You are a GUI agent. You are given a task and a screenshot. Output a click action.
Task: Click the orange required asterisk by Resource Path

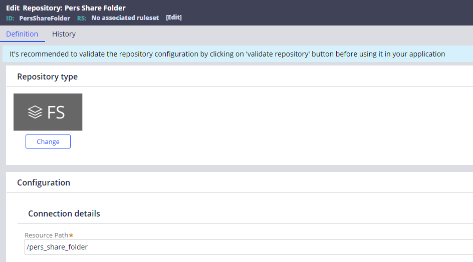click(71, 235)
